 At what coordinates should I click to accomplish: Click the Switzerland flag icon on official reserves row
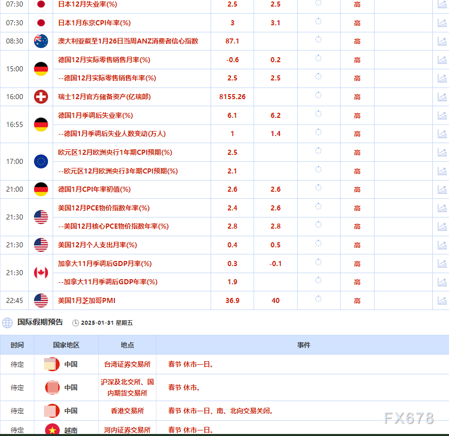pyautogui.click(x=41, y=97)
